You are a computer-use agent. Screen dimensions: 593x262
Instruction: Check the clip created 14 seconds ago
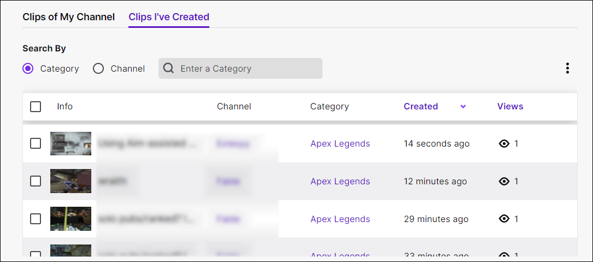point(36,143)
